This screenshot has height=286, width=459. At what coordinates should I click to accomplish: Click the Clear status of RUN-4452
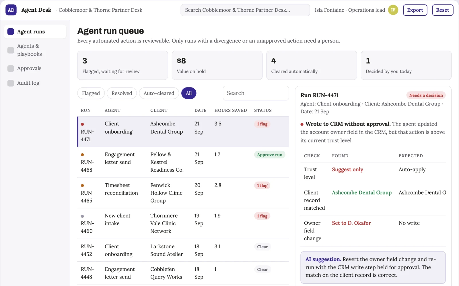pyautogui.click(x=262, y=247)
